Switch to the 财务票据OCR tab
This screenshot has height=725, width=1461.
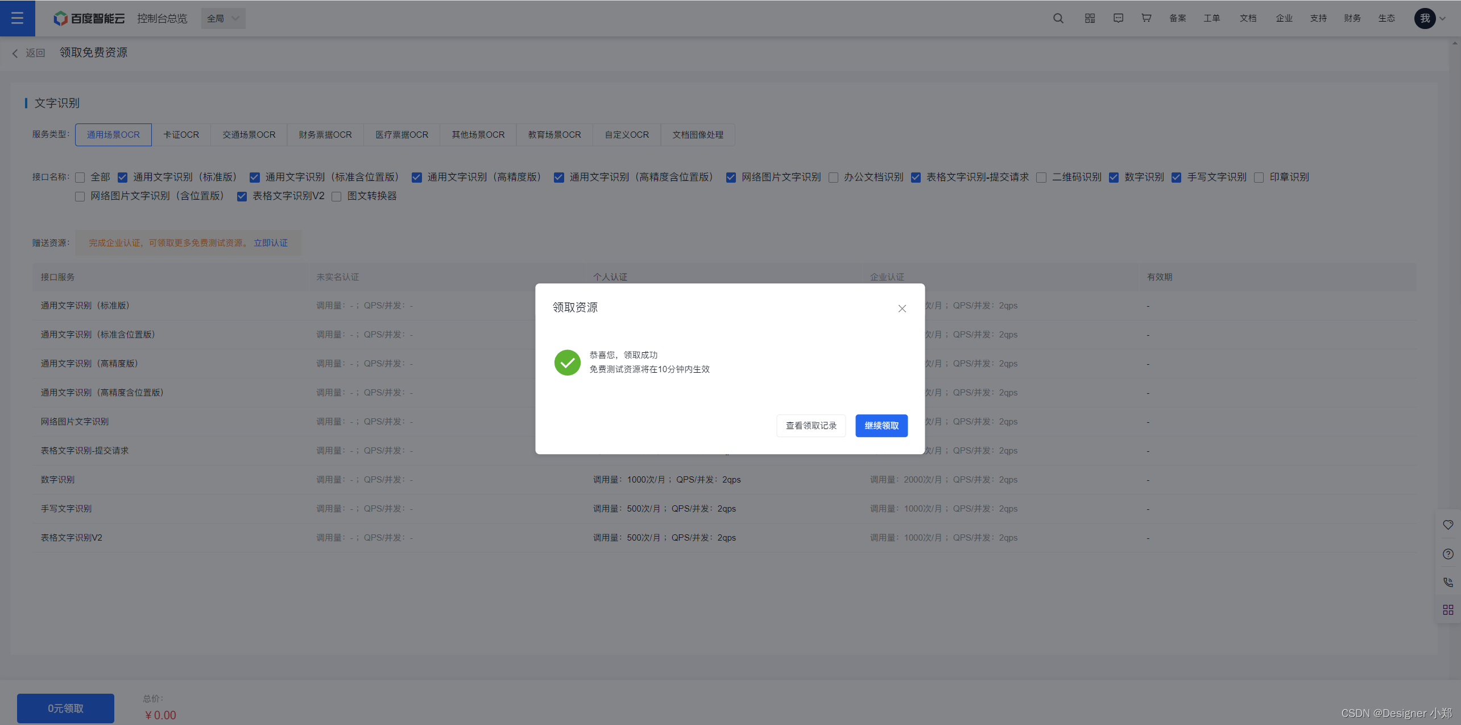click(325, 135)
